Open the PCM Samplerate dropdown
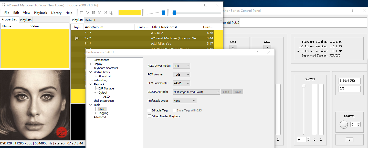The image size is (368, 148). [181, 83]
